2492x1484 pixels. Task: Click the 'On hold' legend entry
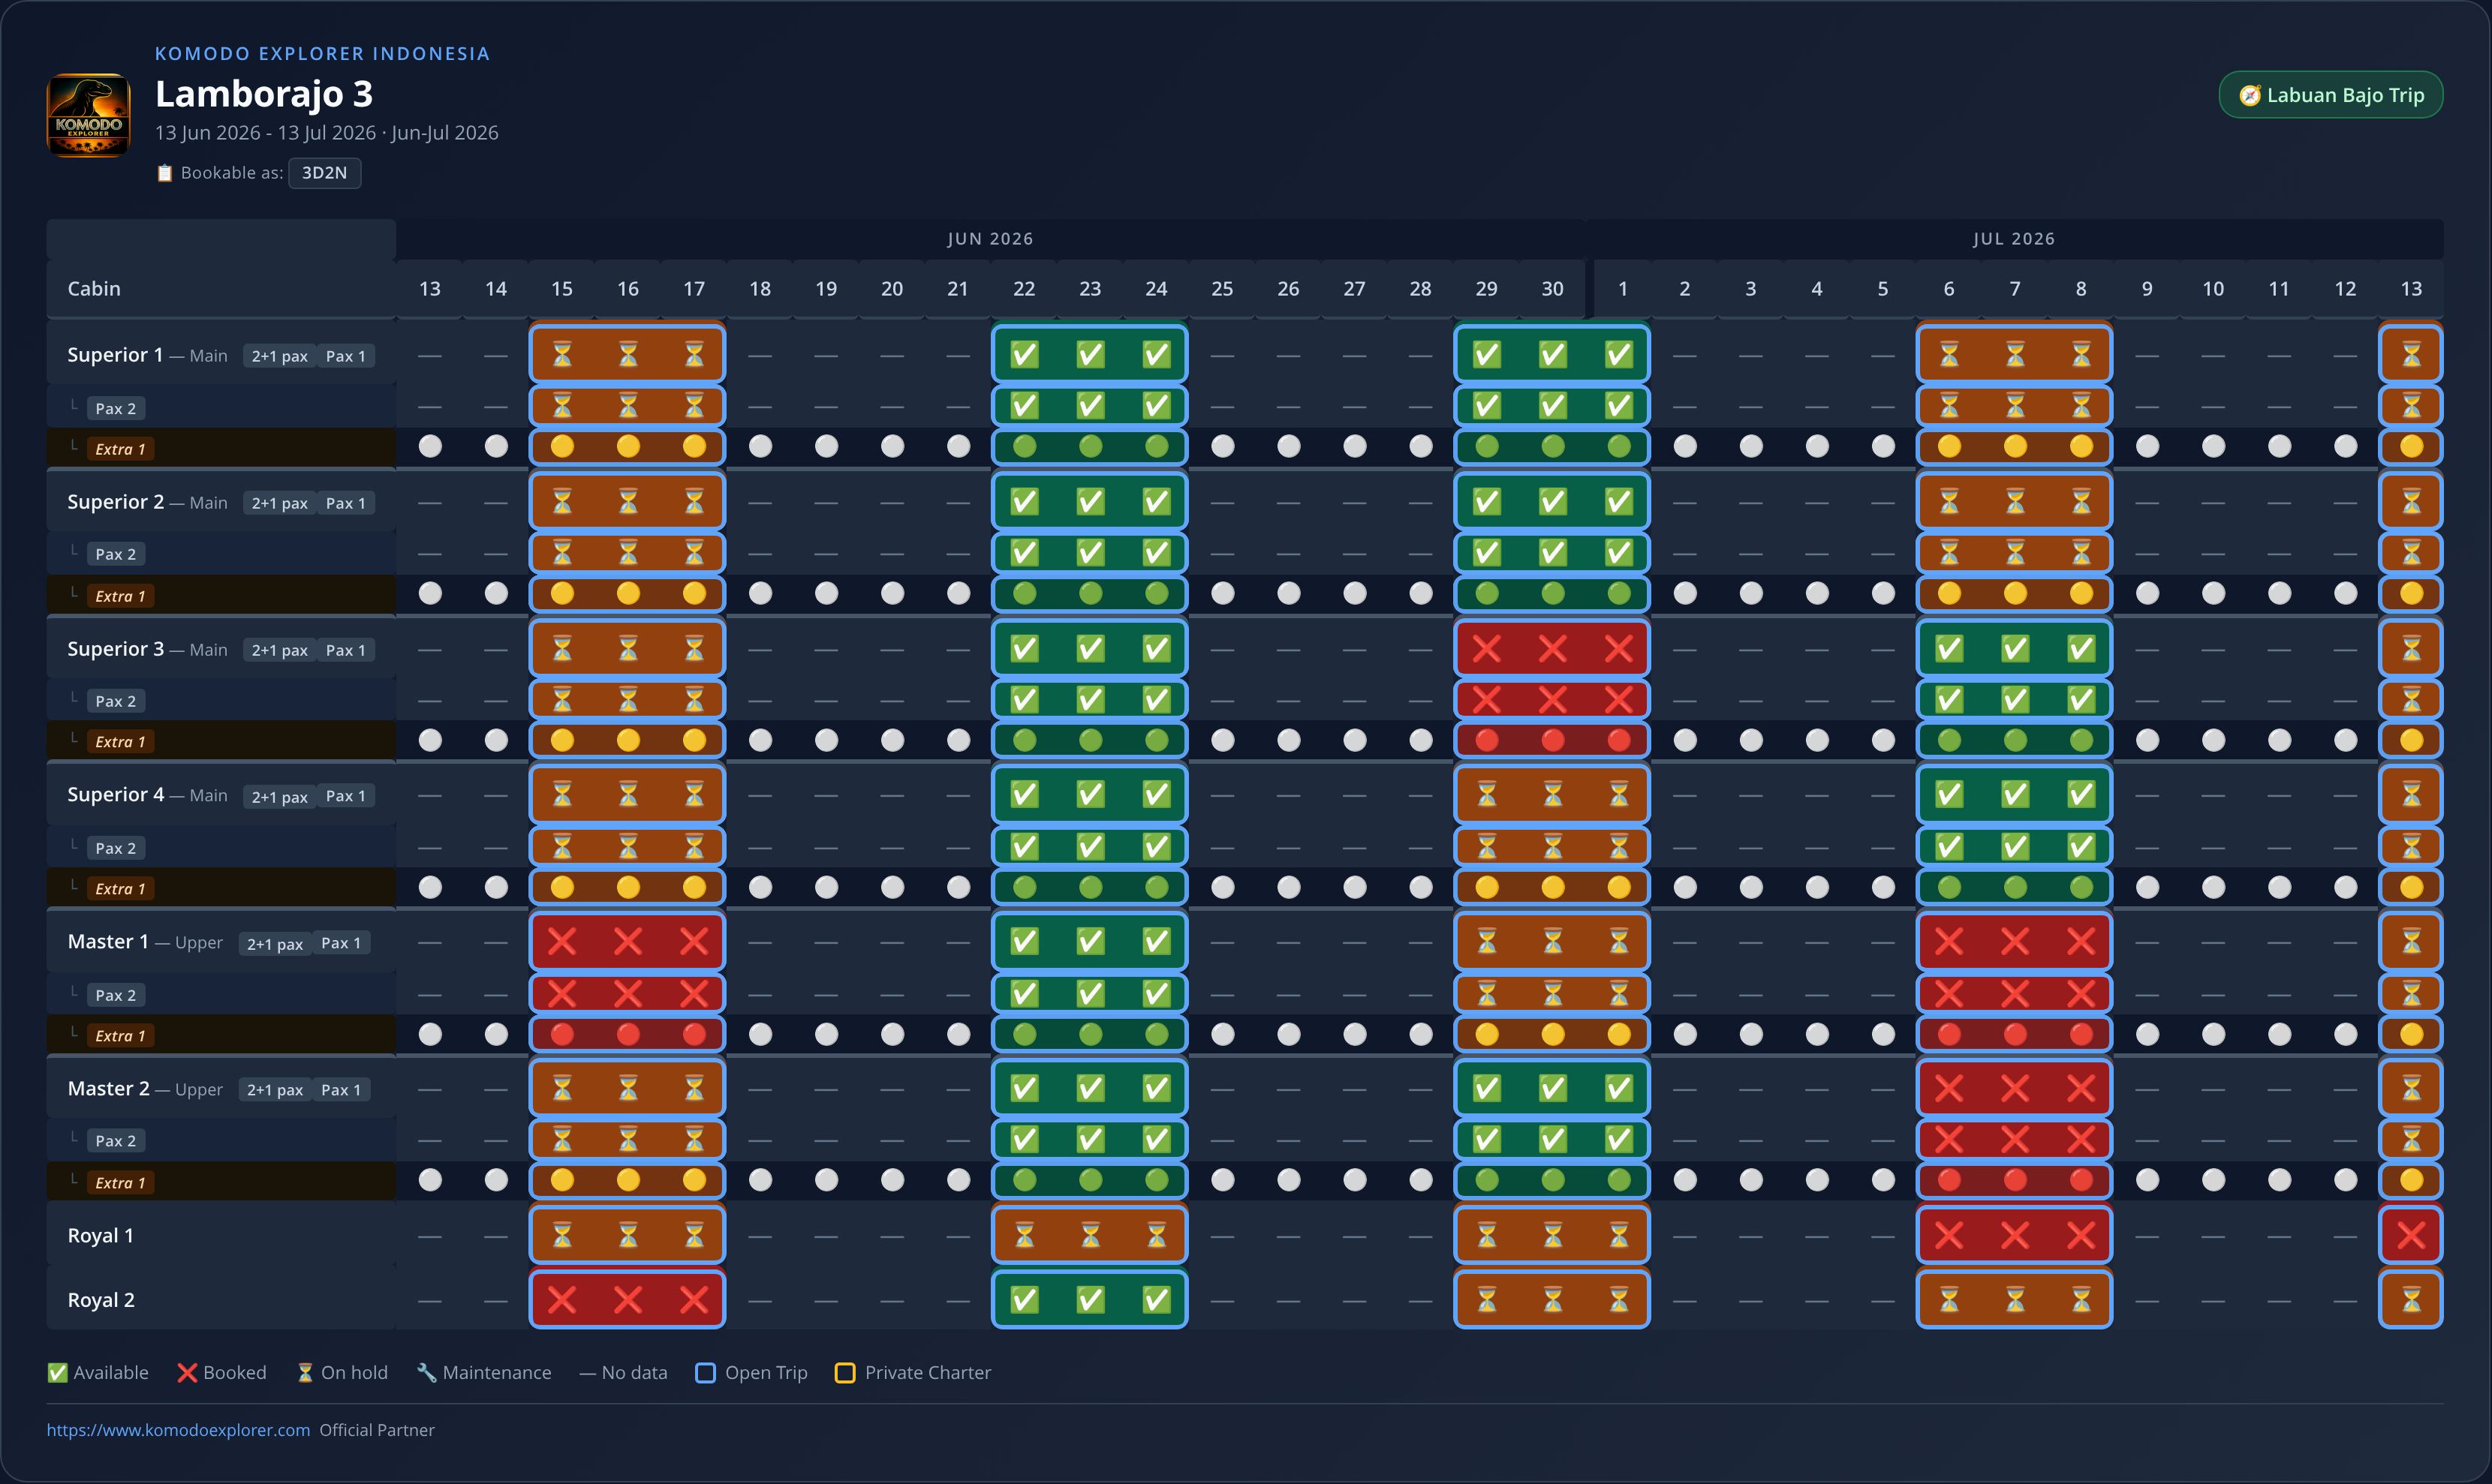[342, 1373]
